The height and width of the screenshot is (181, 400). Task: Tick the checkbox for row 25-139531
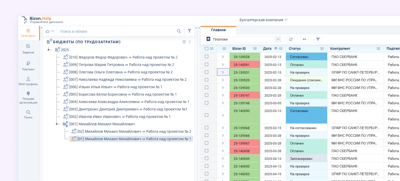206,72
